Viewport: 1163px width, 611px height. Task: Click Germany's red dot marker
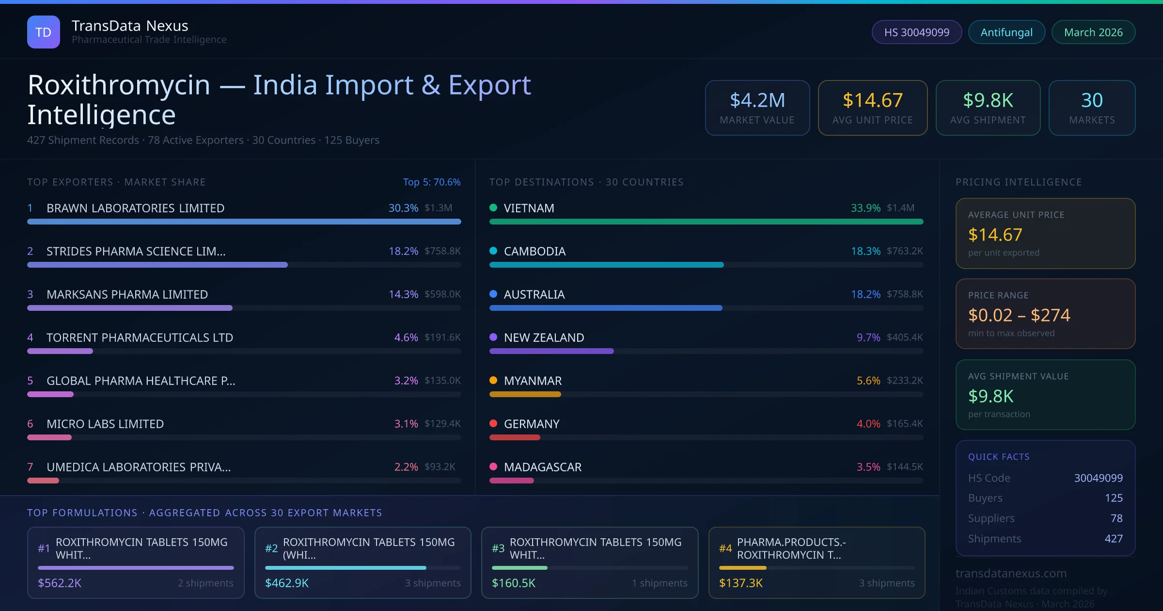(493, 424)
